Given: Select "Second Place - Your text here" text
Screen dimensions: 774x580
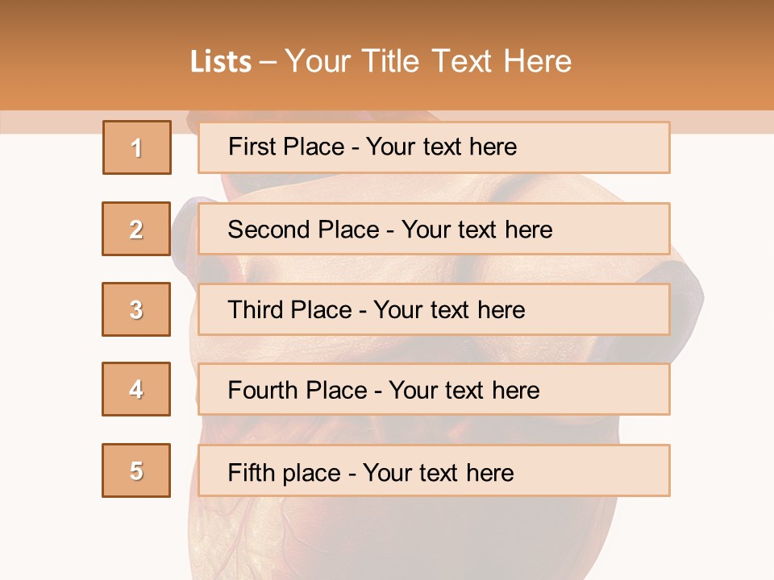Looking at the screenshot, I should pyautogui.click(x=390, y=230).
